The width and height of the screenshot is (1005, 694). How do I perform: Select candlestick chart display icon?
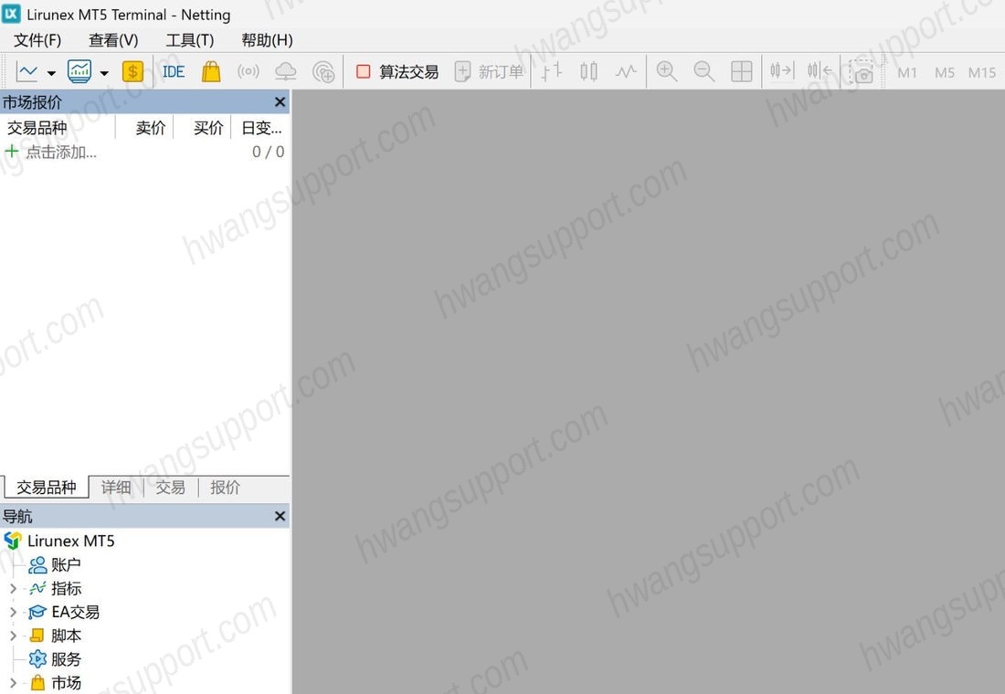588,71
